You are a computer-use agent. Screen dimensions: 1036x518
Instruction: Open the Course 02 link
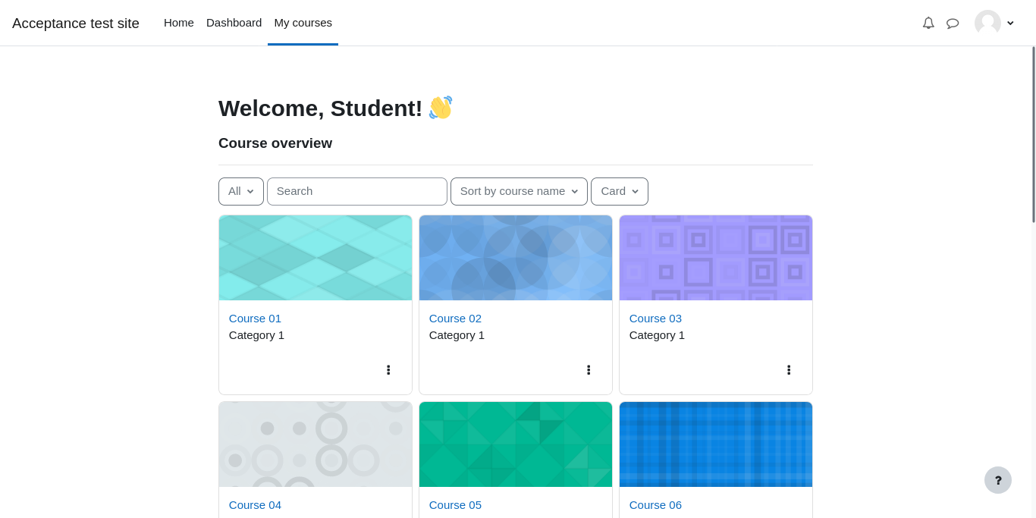coord(455,319)
